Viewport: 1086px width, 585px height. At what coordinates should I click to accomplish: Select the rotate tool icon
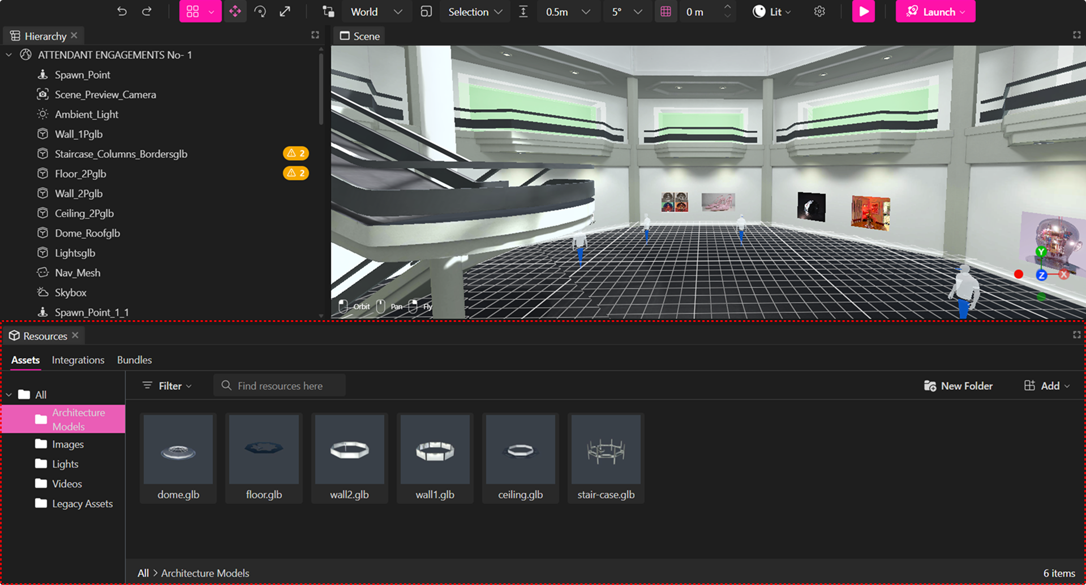tap(260, 11)
